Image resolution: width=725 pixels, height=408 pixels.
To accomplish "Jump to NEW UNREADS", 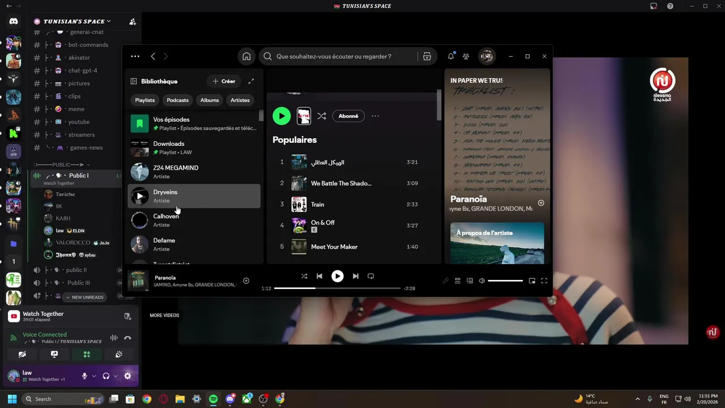I will coord(84,297).
